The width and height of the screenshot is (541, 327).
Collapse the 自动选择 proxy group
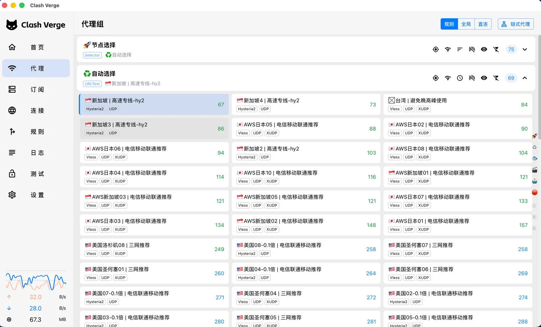(525, 78)
